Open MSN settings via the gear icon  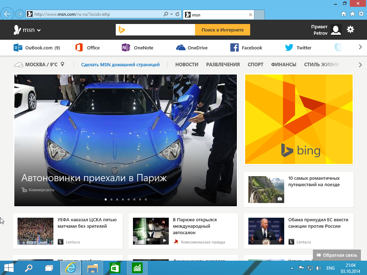[x=350, y=30]
